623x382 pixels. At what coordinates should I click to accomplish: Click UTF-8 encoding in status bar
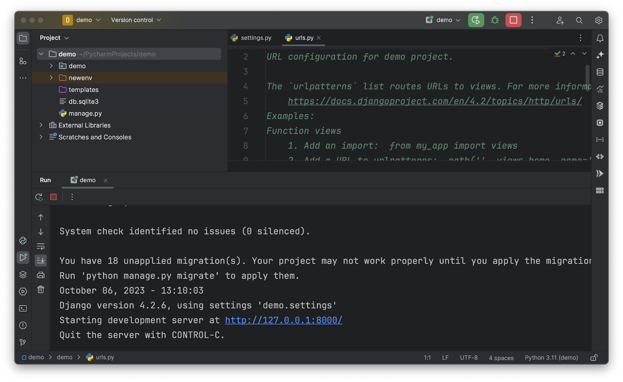468,358
